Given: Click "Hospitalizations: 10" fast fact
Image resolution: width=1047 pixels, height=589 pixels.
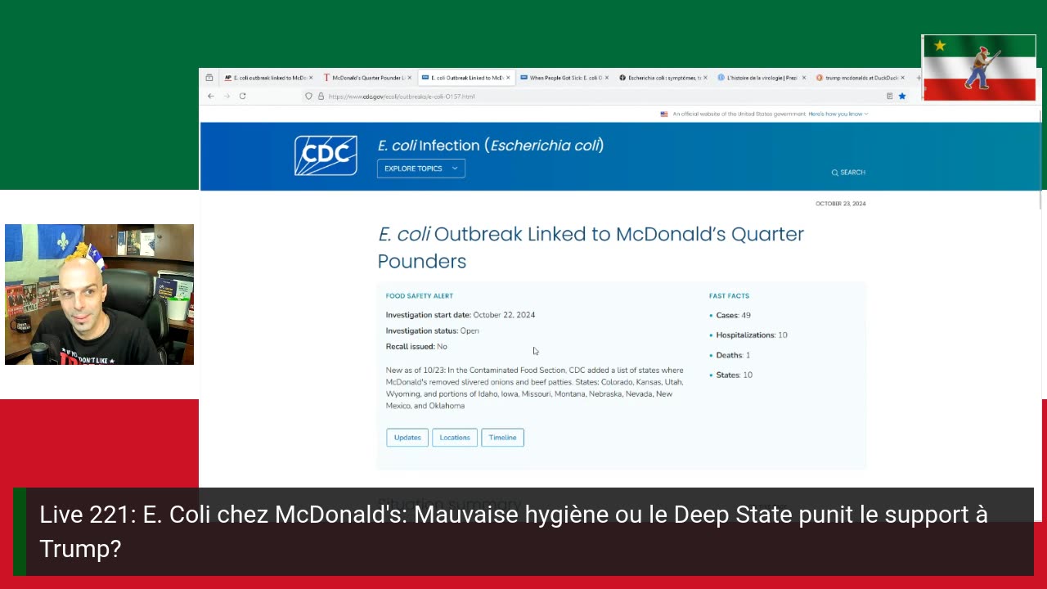Looking at the screenshot, I should click(752, 335).
